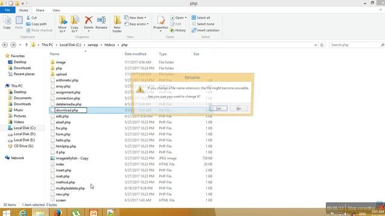Open the recent locations dropdown arrow
Viewport: 385px width, 216px height.
20,45
